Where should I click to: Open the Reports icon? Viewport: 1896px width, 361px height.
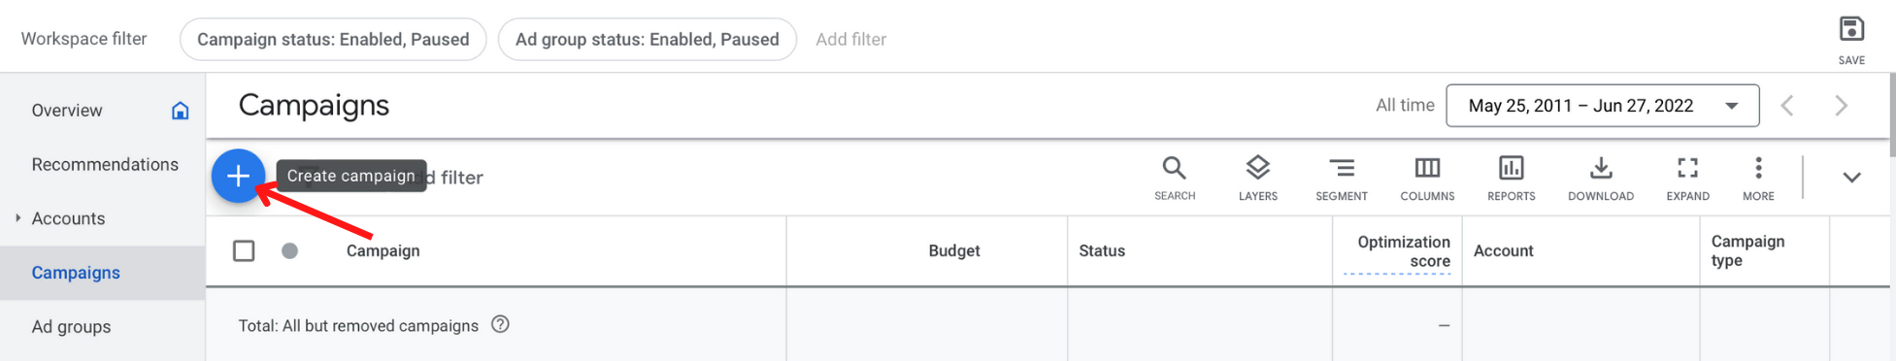(1512, 179)
